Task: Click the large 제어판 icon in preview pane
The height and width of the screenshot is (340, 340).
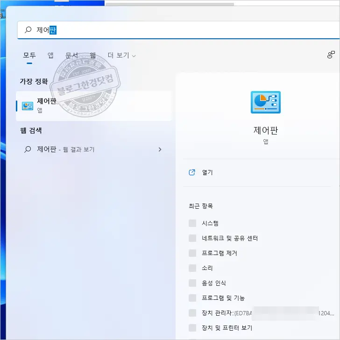Action: tap(266, 102)
